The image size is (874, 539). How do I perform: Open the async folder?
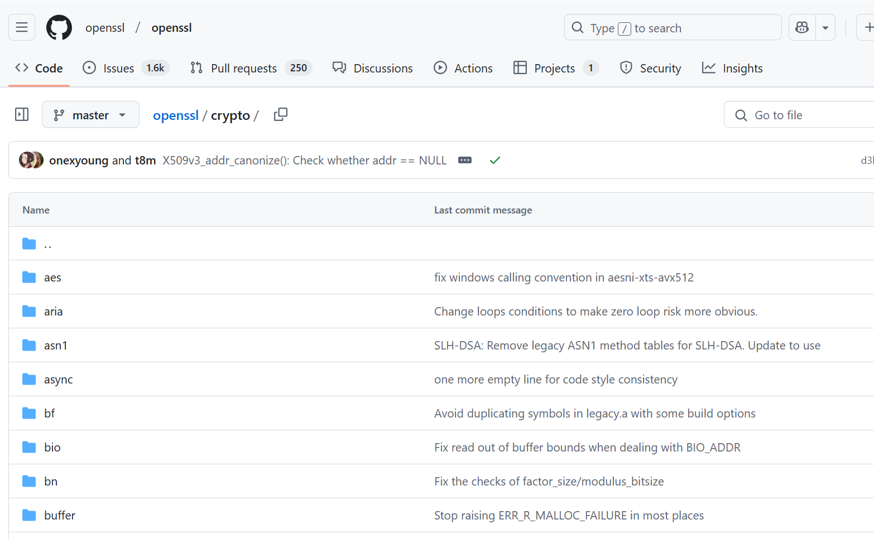coord(59,380)
